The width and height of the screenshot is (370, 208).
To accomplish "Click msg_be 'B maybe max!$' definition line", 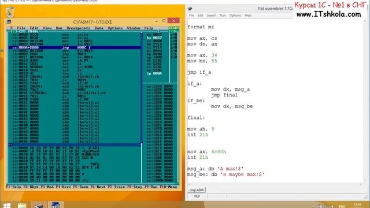I will 226,174.
